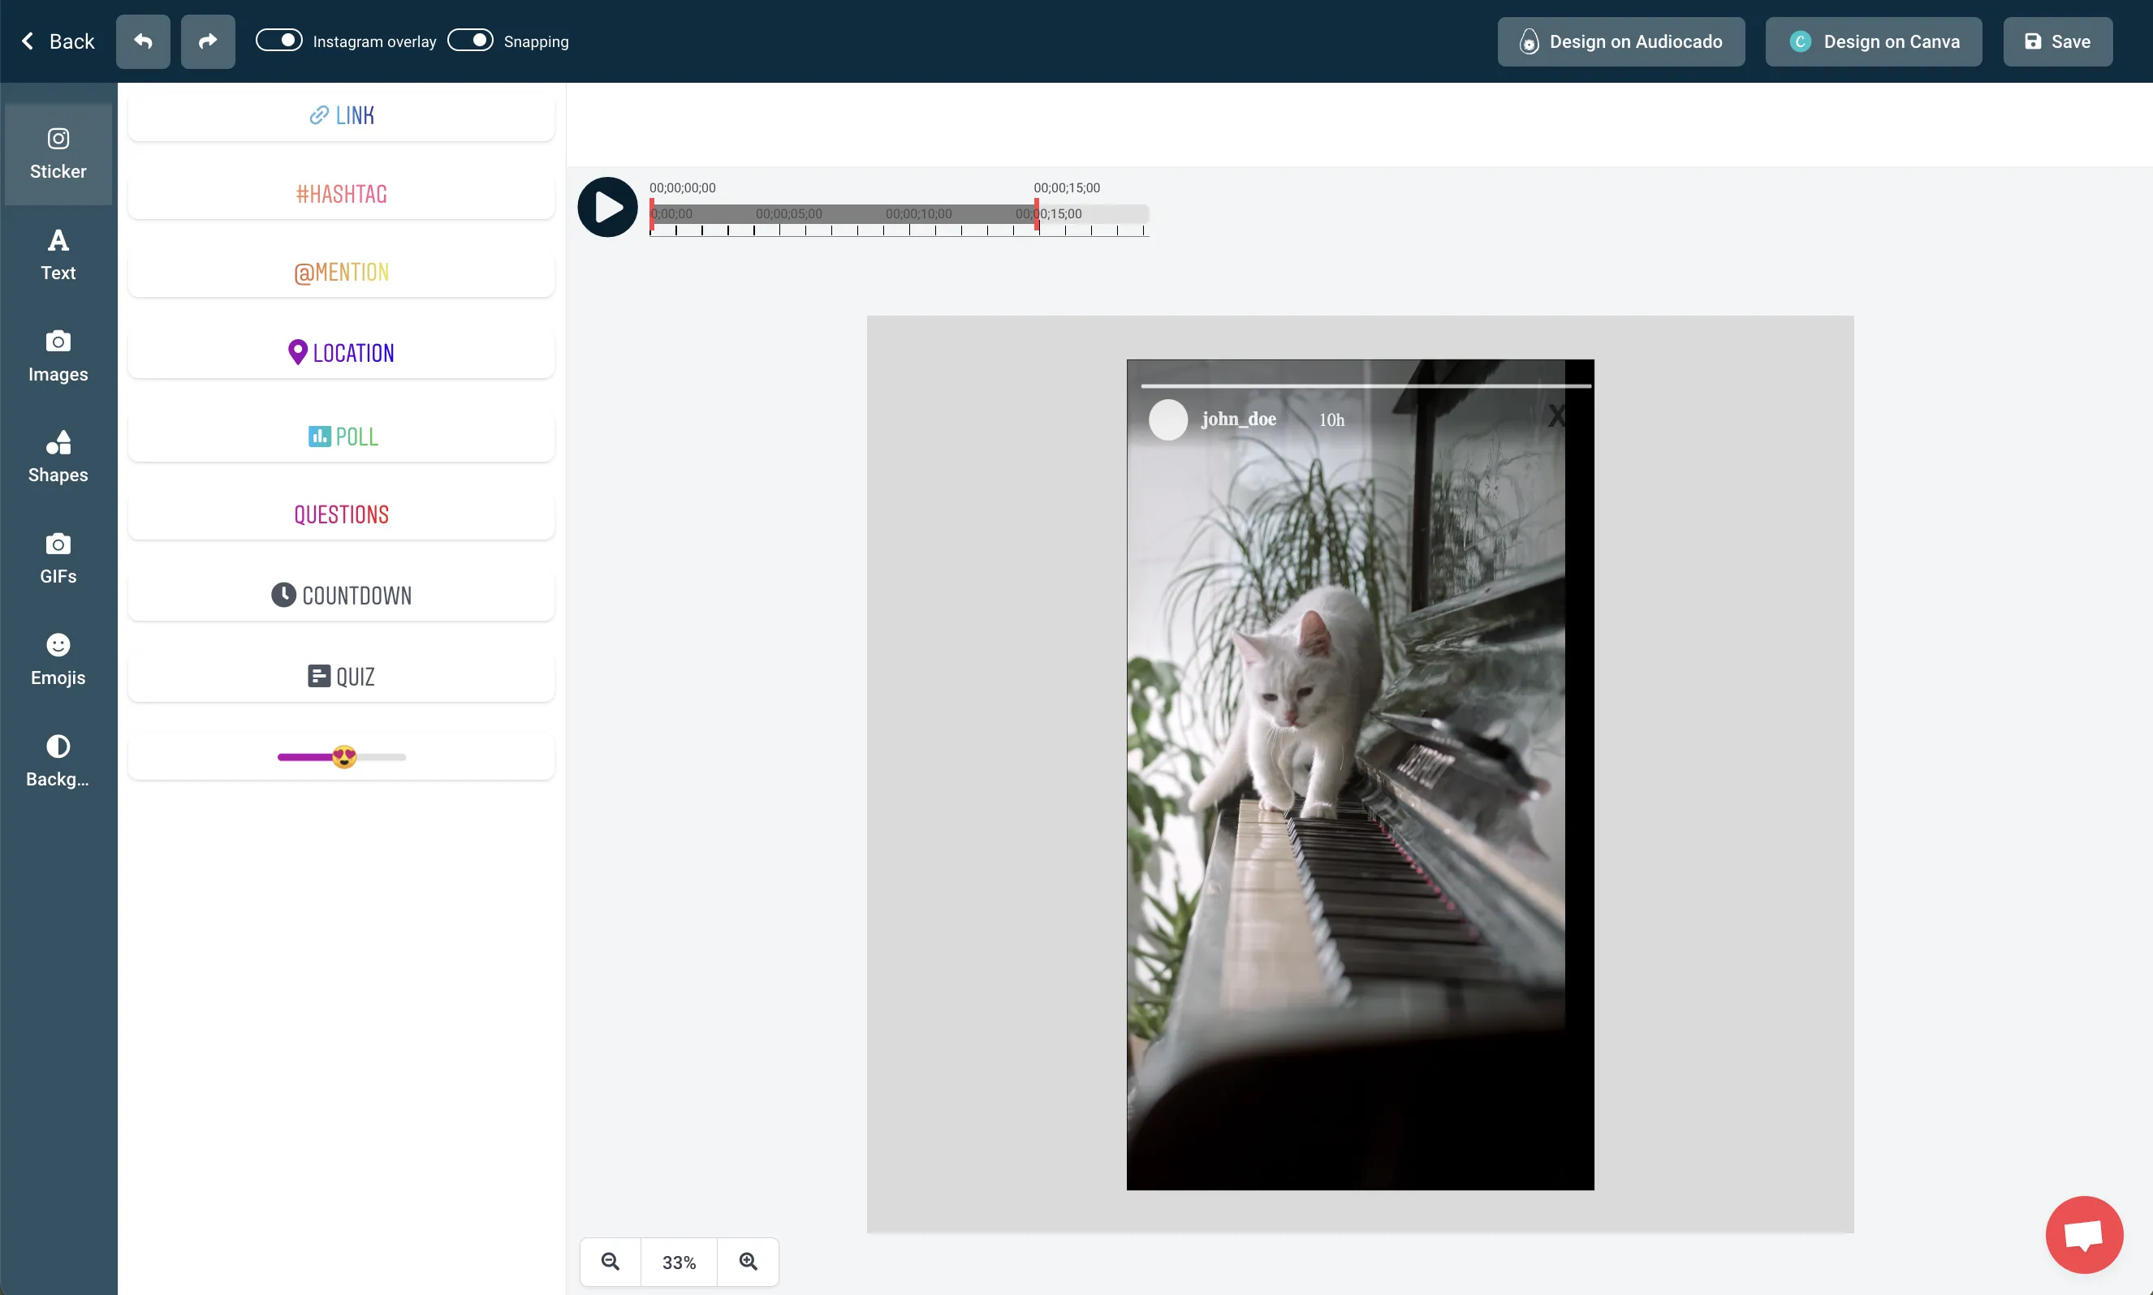2153x1295 pixels.
Task: Open the Background sidebar tab
Action: coord(58,761)
